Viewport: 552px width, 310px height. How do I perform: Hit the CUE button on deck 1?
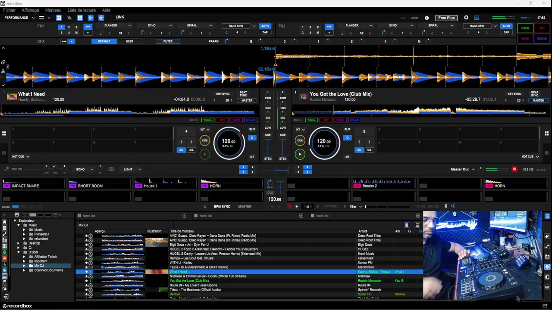205,140
